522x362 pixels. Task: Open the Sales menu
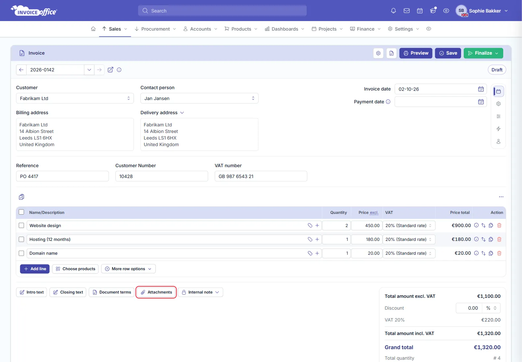click(115, 29)
